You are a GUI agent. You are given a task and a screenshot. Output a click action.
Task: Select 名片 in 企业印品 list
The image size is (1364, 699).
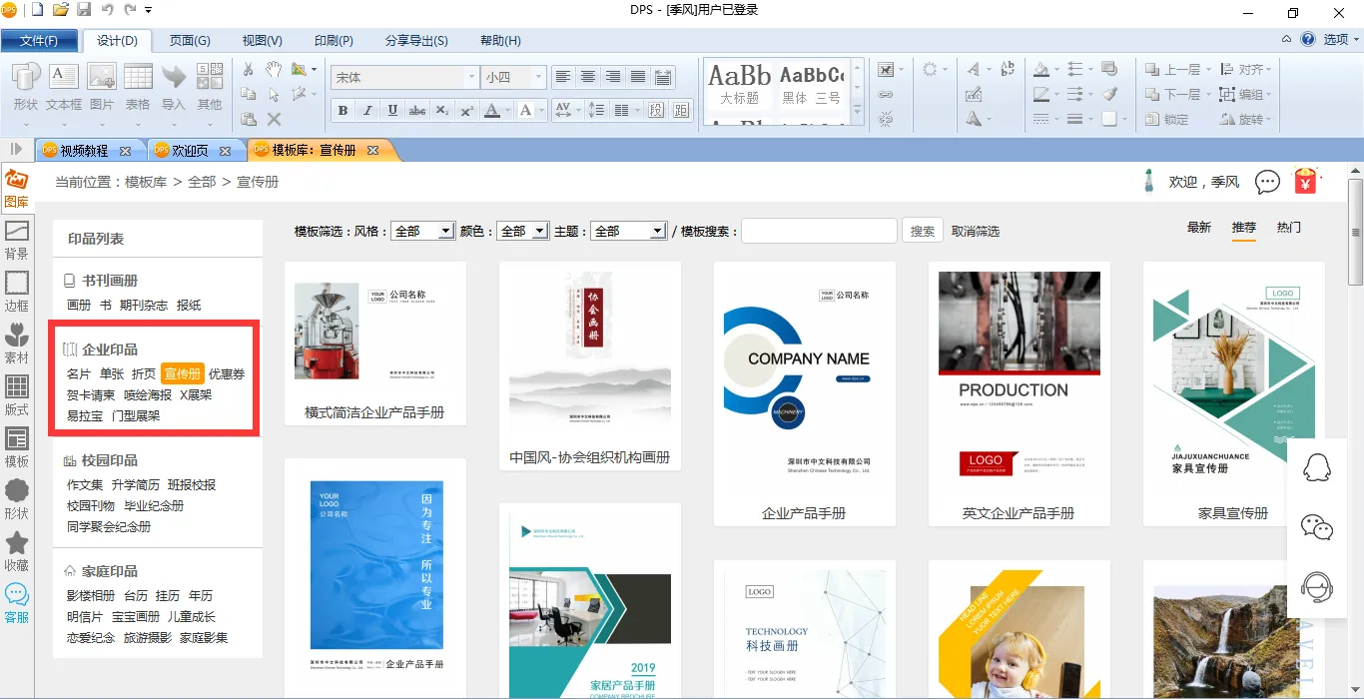[79, 373]
